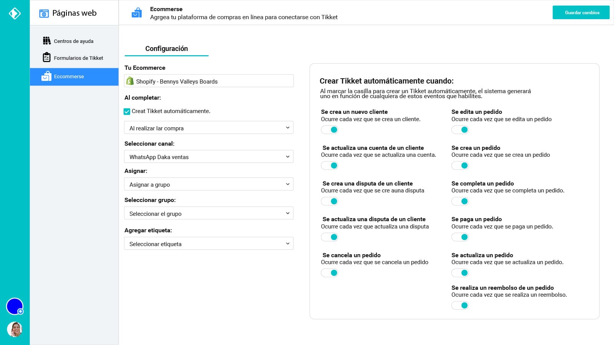Open the WhatsApp Daka ventas channel dropdown
Image resolution: width=614 pixels, height=345 pixels.
click(x=208, y=157)
